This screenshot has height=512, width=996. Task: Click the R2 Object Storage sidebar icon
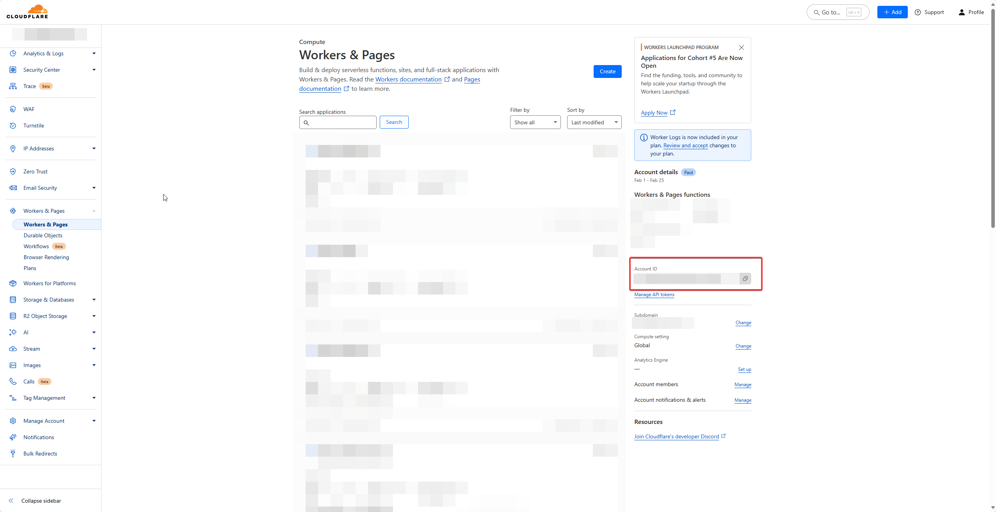(12, 316)
